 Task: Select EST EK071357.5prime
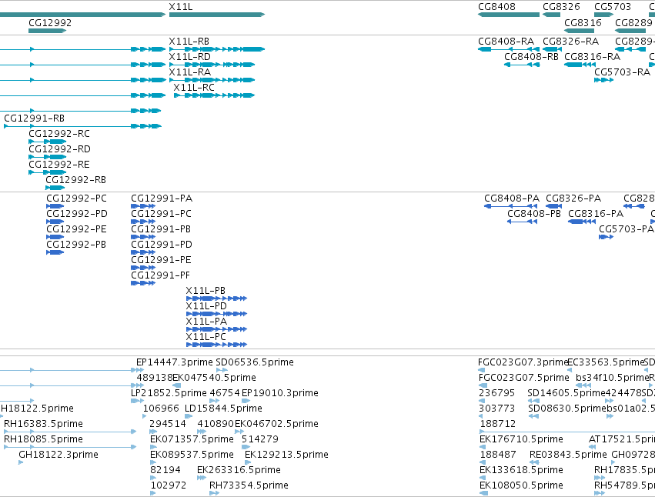(192, 440)
